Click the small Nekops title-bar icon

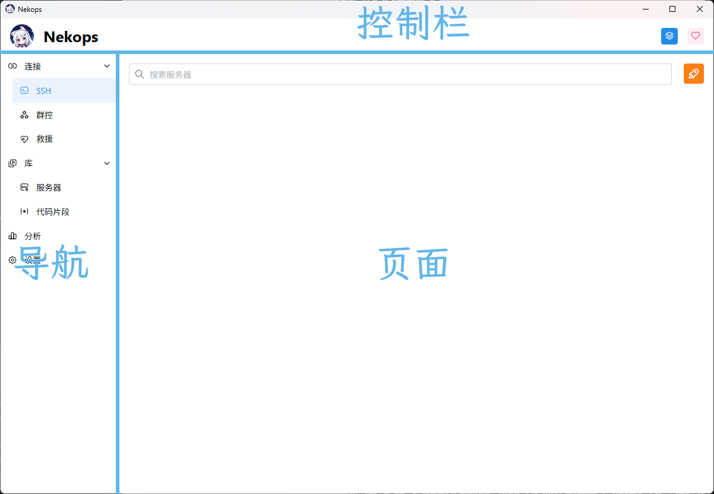(x=10, y=9)
